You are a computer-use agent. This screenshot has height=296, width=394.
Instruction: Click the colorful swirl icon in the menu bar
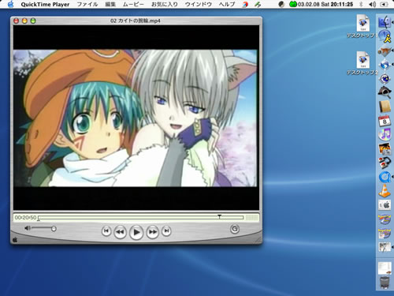(x=245, y=5)
